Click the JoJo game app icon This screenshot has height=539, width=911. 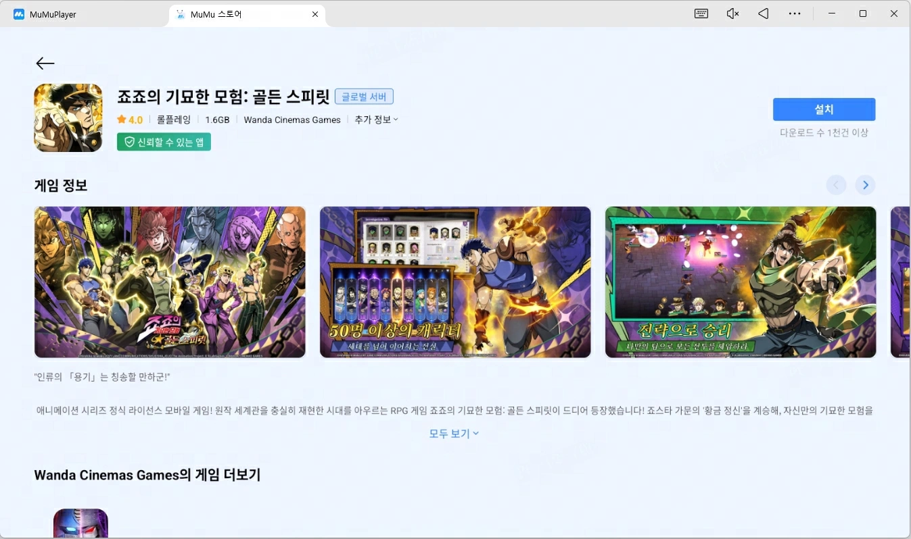point(68,118)
